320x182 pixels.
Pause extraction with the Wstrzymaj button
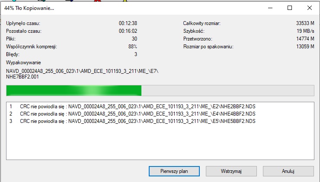click(x=231, y=171)
